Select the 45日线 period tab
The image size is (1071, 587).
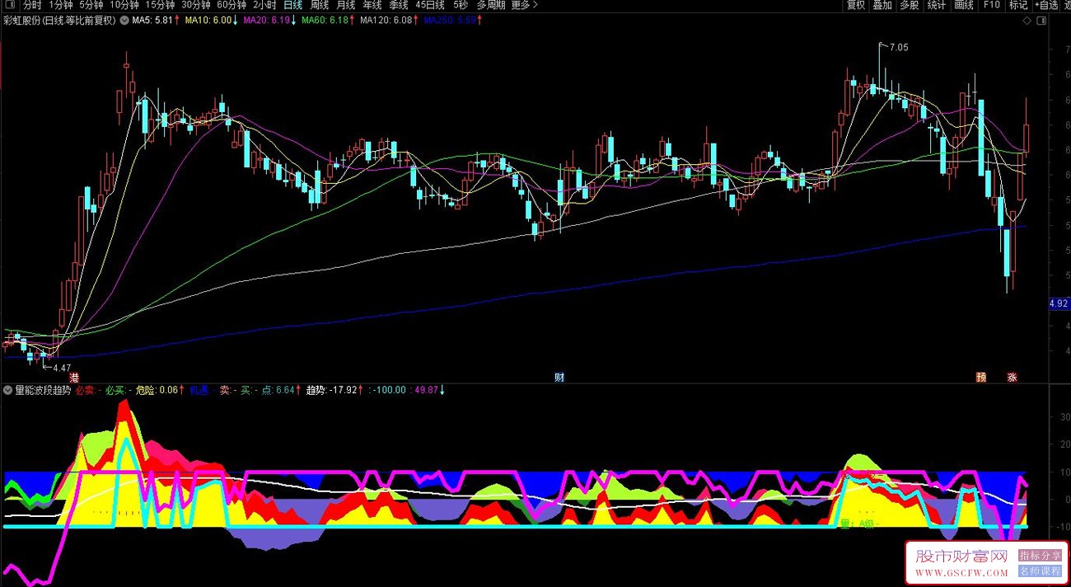click(431, 5)
